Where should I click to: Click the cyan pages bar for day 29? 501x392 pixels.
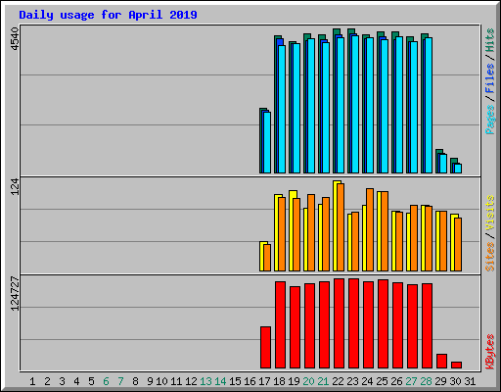pyautogui.click(x=443, y=164)
